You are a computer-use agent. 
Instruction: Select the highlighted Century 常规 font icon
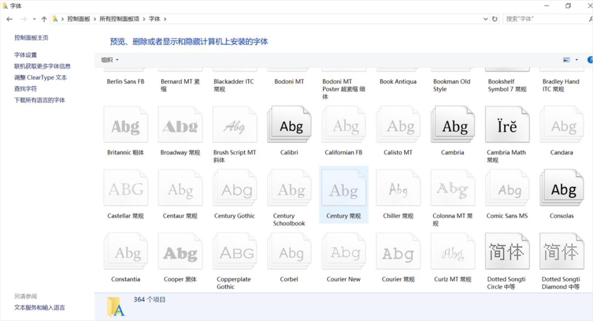click(343, 188)
